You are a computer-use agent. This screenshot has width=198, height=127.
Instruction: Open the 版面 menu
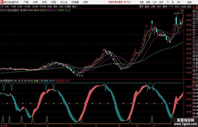pyautogui.click(x=148, y=2)
